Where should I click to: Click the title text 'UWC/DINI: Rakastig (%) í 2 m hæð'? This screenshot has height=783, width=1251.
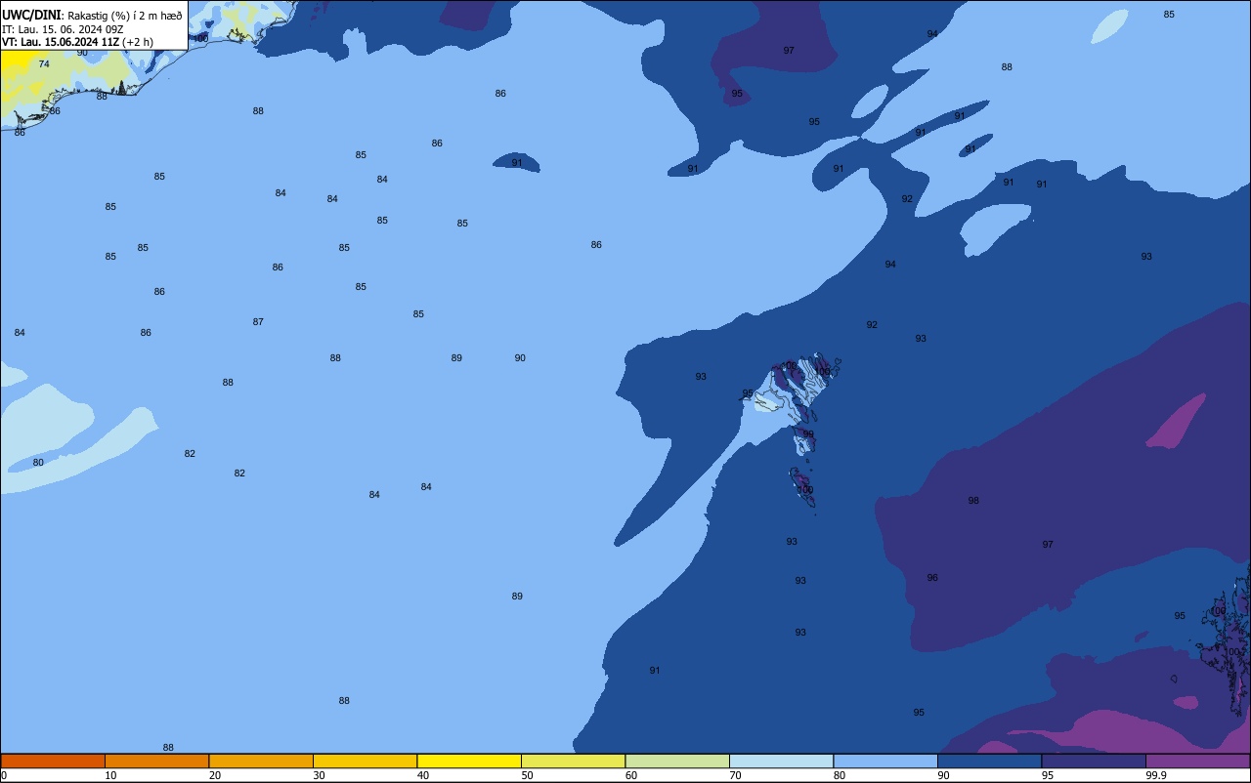pos(92,15)
